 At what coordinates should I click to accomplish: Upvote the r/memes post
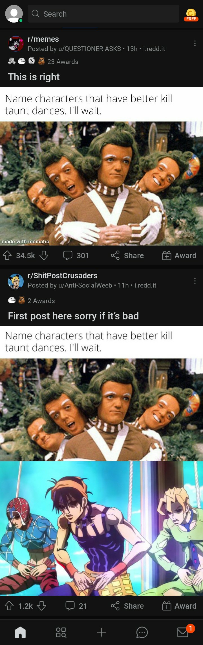[7, 255]
